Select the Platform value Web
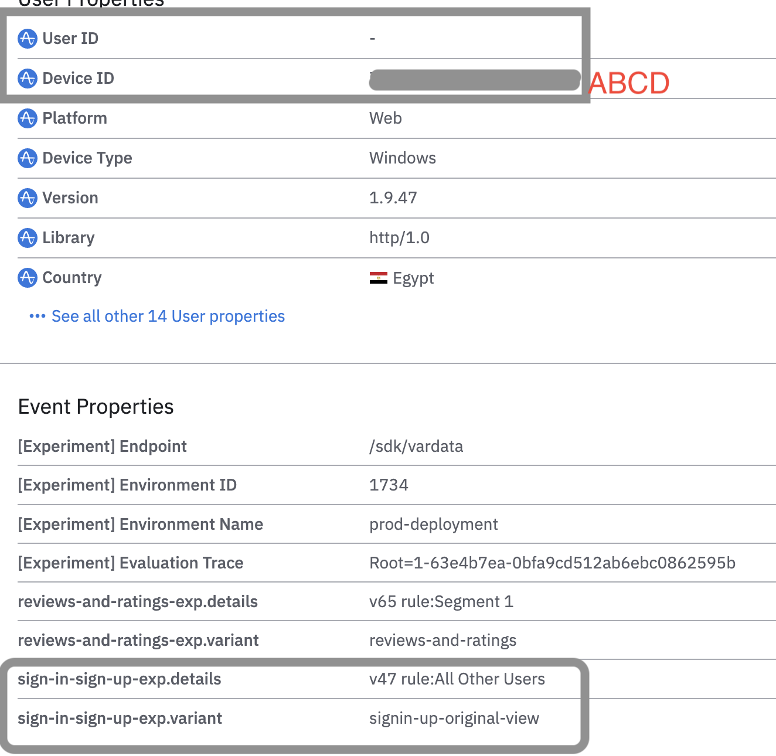Screen dimensions: 776x756 [x=385, y=118]
